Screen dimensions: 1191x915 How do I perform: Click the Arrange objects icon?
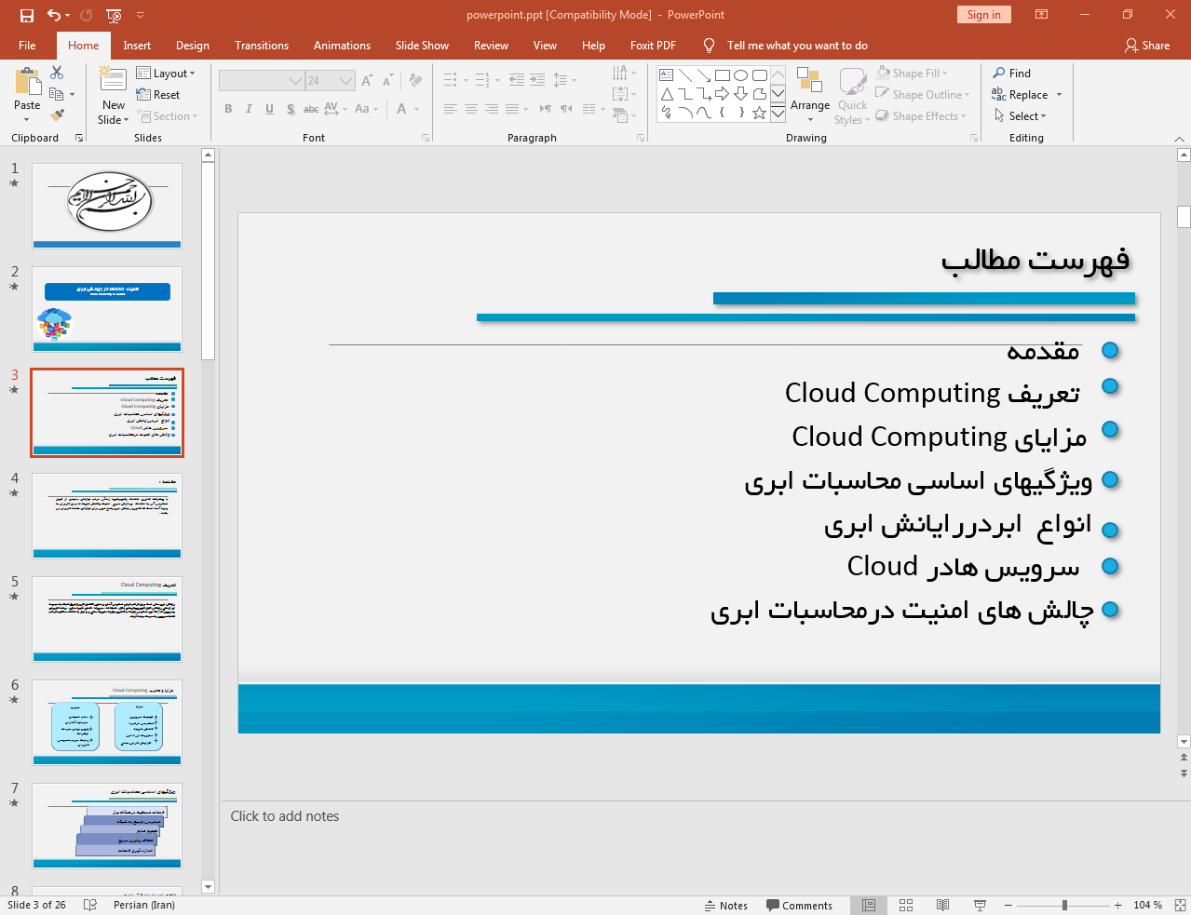point(809,82)
